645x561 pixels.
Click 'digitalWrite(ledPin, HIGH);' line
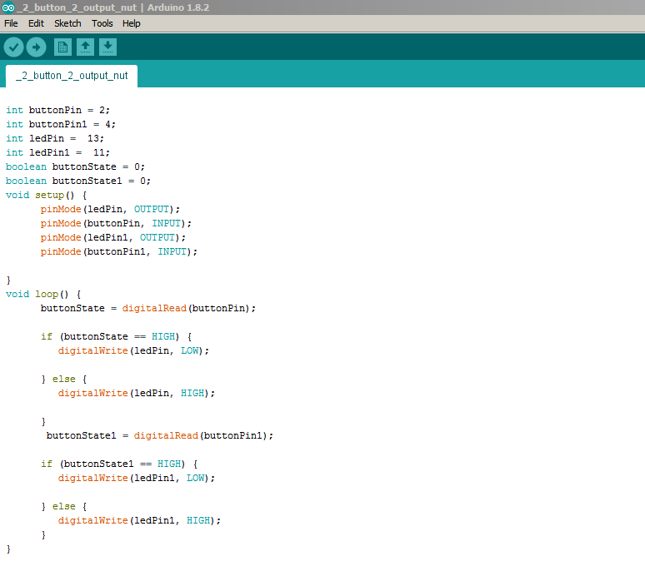point(137,394)
